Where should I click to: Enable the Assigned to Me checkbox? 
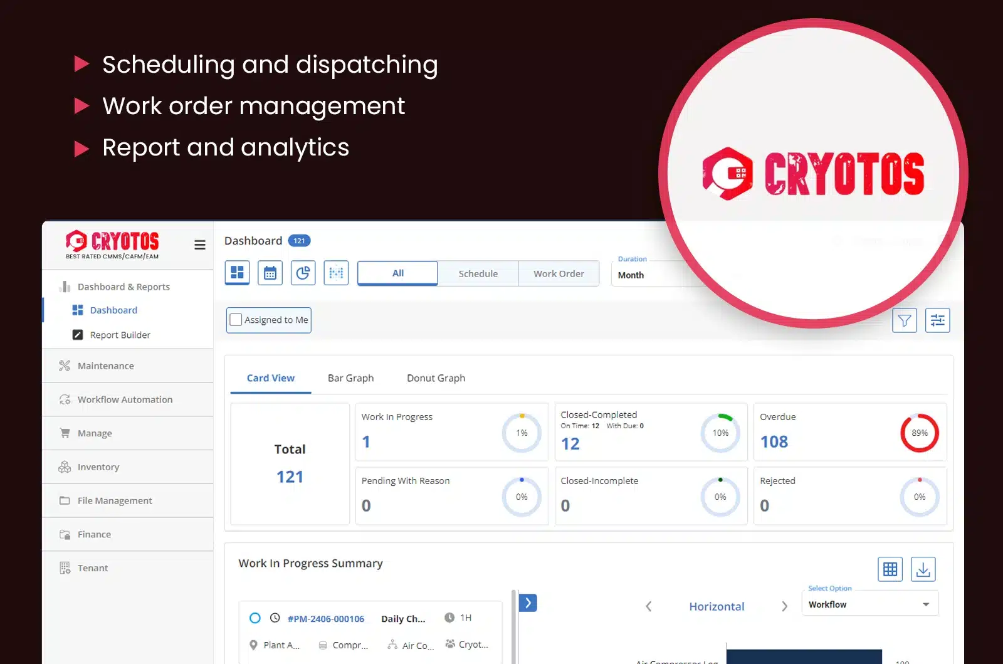[x=236, y=320]
